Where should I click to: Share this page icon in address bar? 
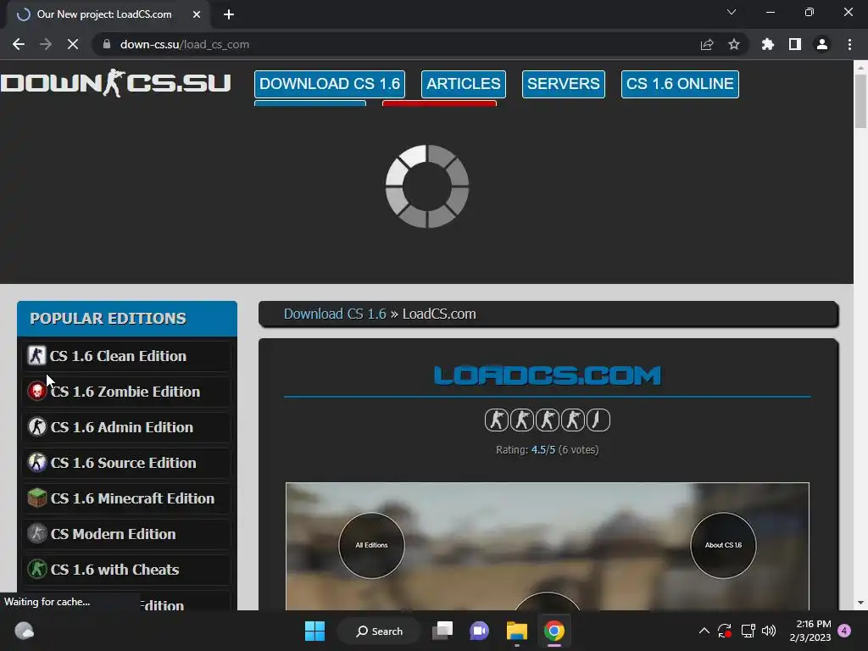707,44
